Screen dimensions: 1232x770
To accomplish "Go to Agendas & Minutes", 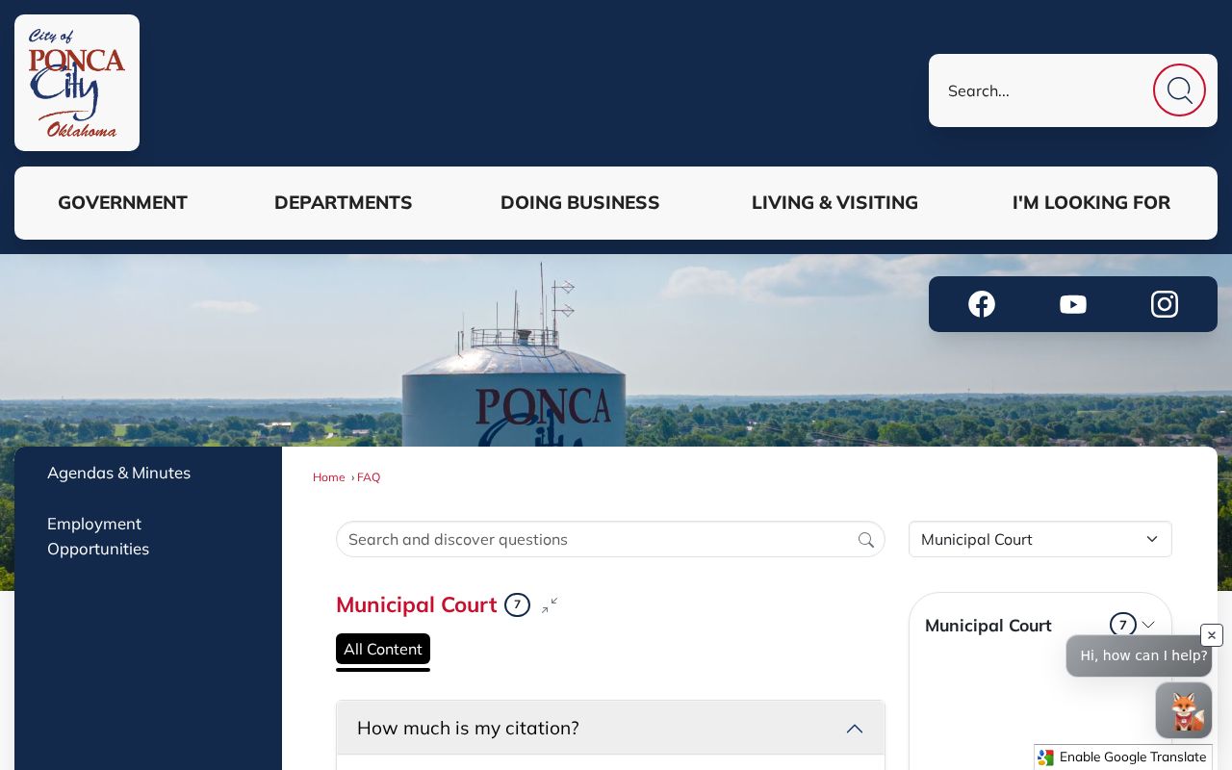I will pyautogui.click(x=118, y=473).
